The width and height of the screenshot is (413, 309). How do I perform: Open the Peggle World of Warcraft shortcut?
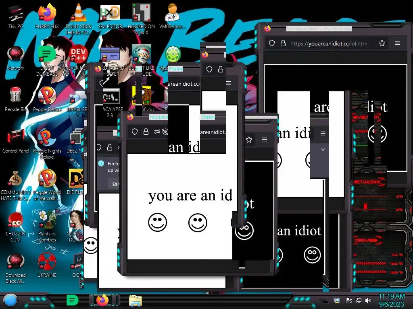click(47, 185)
